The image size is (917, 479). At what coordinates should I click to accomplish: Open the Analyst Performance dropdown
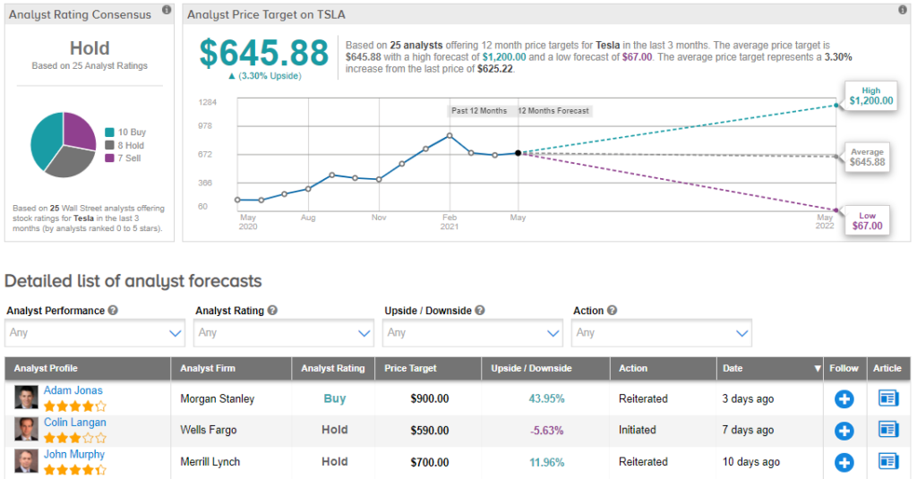point(95,333)
